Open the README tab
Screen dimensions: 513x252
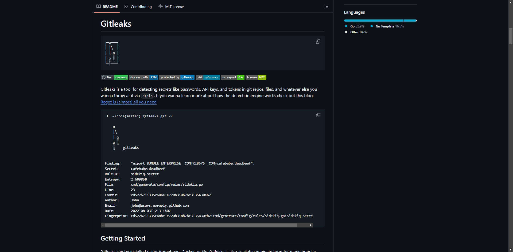pyautogui.click(x=107, y=7)
